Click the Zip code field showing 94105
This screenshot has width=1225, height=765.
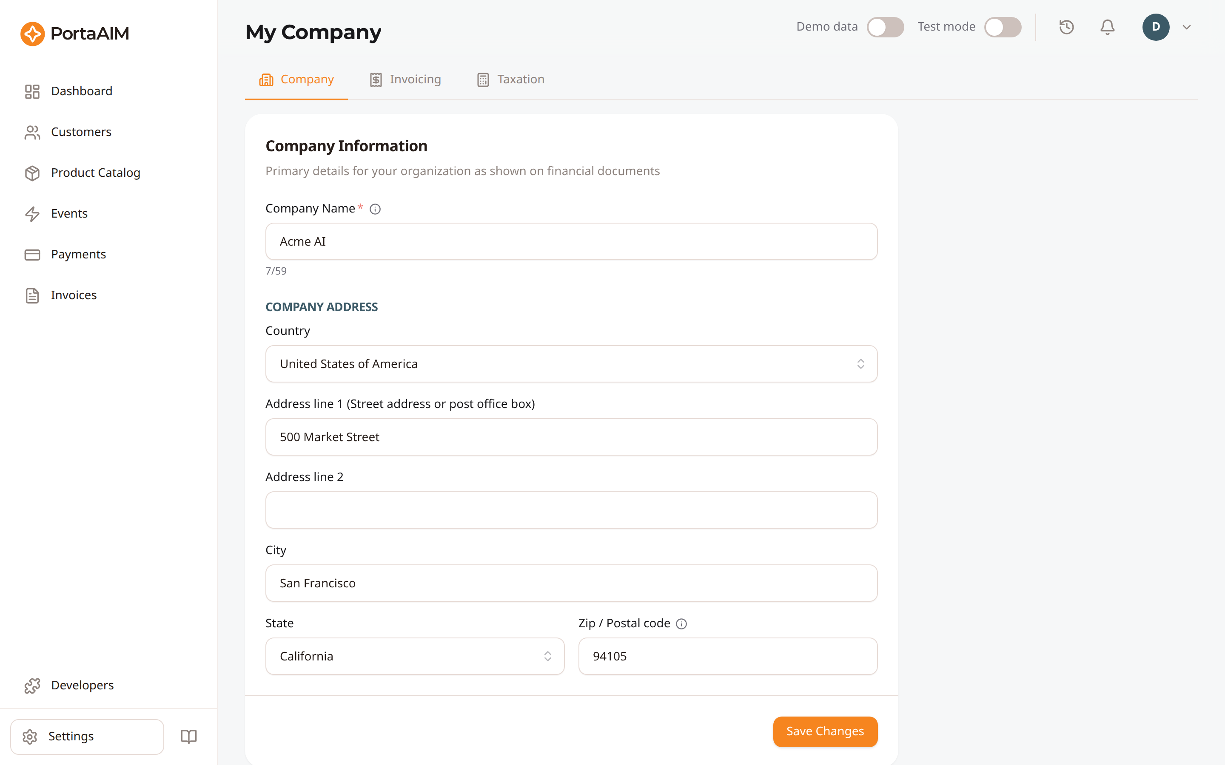(x=728, y=656)
